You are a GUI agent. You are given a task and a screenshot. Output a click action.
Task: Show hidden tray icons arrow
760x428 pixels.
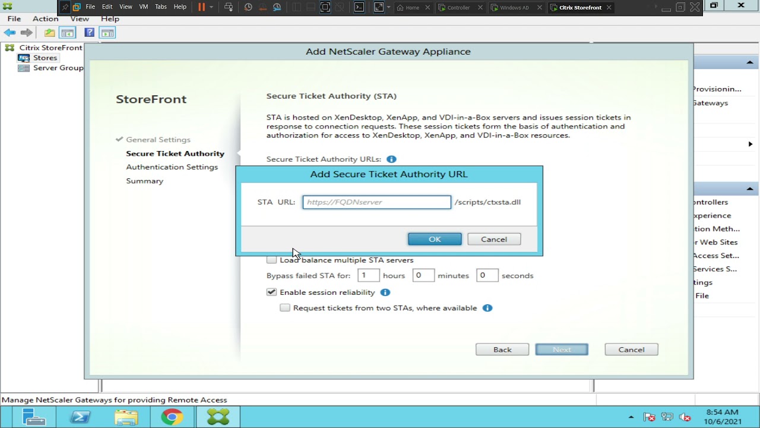click(631, 417)
